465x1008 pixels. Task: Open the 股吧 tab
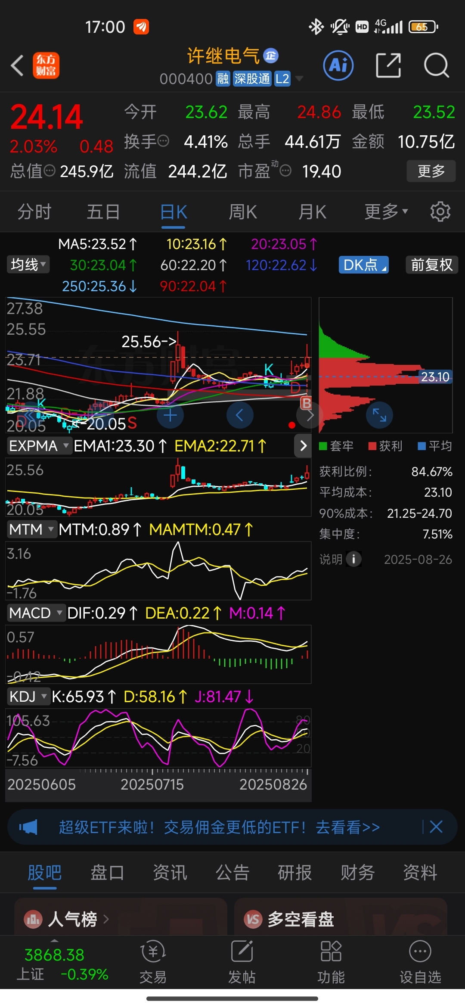(x=45, y=873)
